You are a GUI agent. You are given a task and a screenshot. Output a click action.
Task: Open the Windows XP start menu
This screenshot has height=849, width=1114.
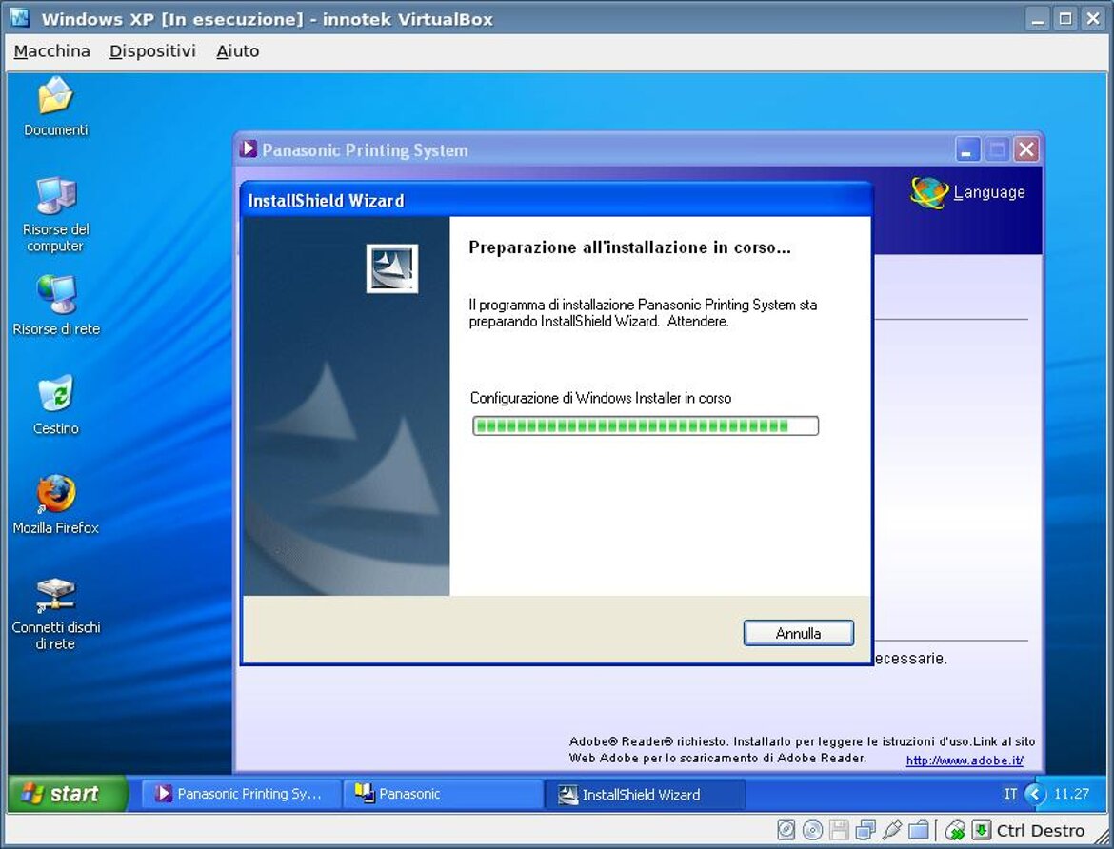tap(67, 794)
